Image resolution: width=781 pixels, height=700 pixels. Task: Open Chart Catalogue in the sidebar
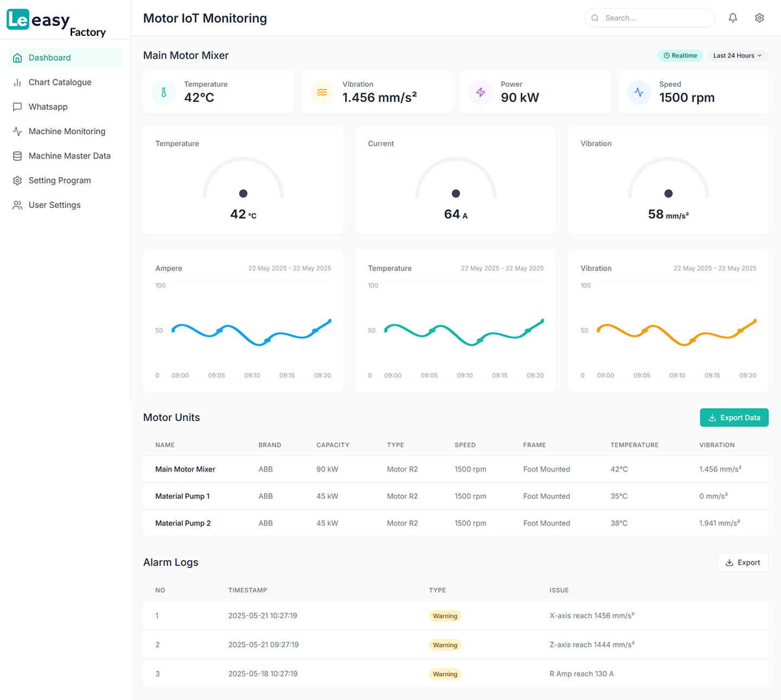pyautogui.click(x=60, y=82)
